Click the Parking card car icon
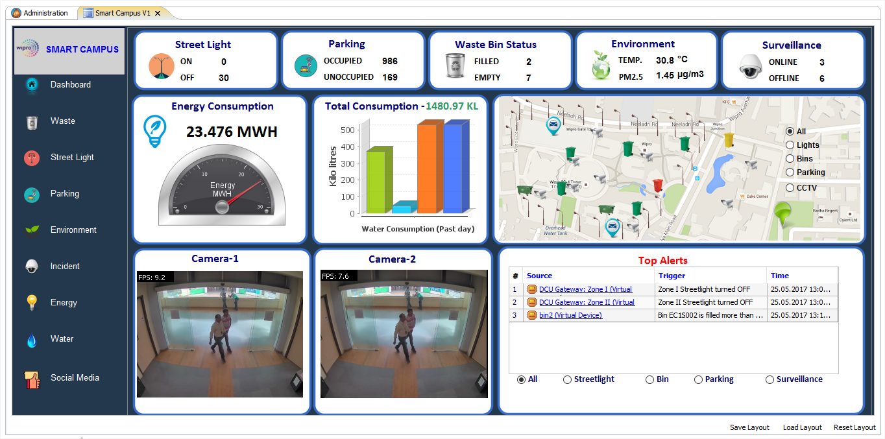Viewport: 885px width, 439px height. [x=306, y=66]
